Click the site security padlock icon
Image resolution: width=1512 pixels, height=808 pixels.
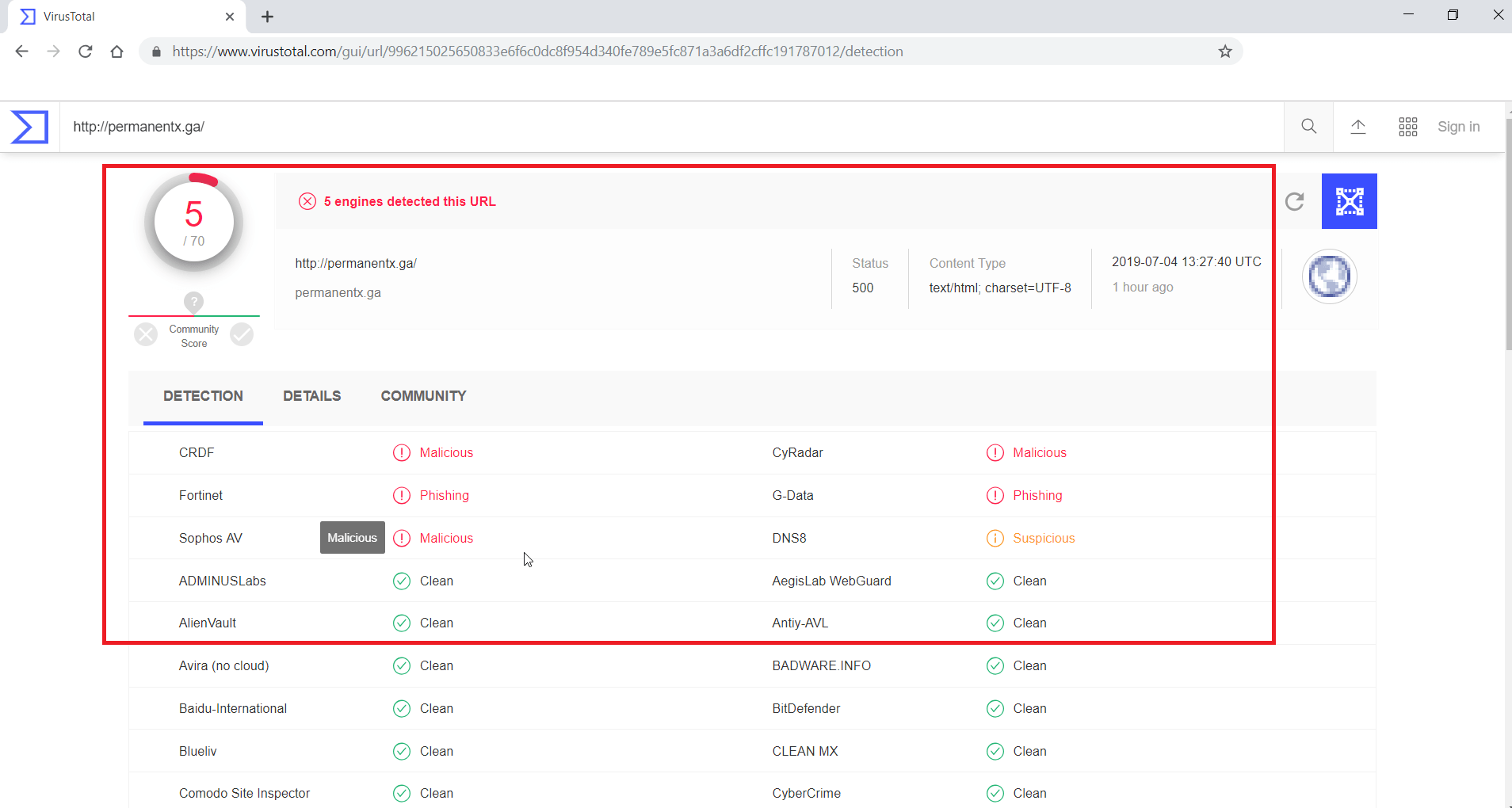click(x=156, y=51)
